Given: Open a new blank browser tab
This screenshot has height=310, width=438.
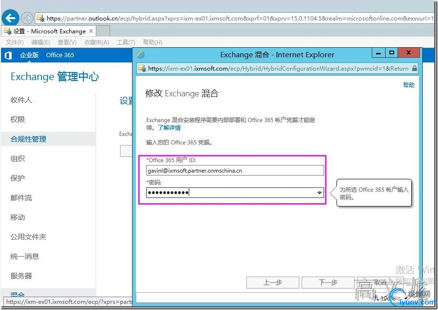Looking at the screenshot, I should [x=103, y=31].
